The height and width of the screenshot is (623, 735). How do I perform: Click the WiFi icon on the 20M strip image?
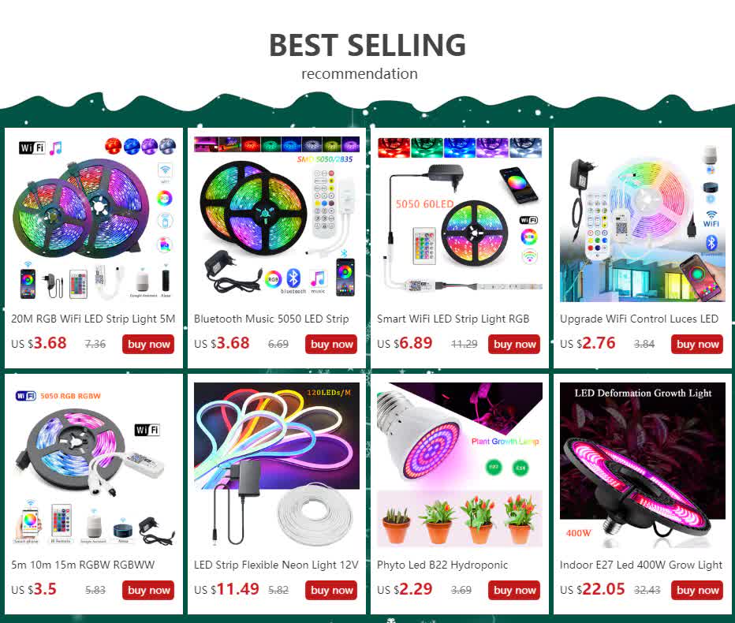pyautogui.click(x=32, y=148)
